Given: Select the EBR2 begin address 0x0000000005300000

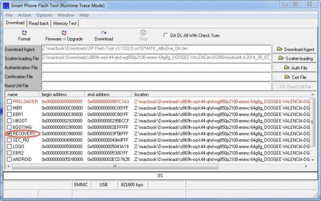Looking at the screenshot, I should click(x=62, y=153).
